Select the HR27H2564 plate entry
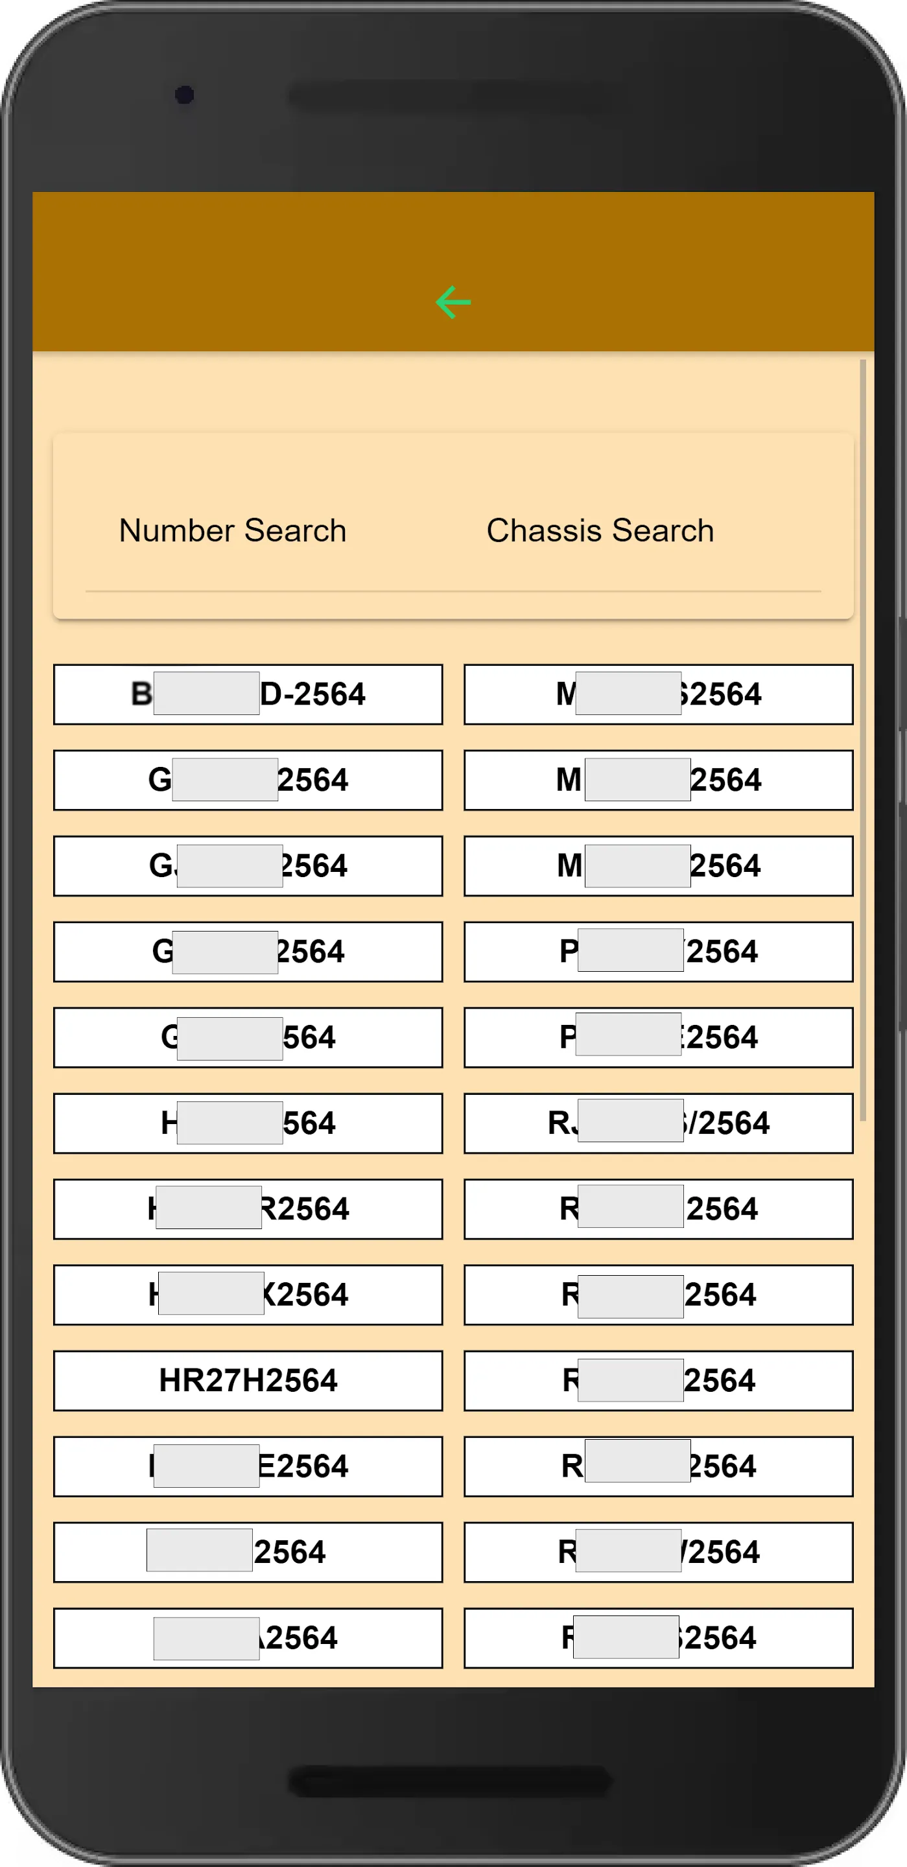Image resolution: width=907 pixels, height=1867 pixels. click(248, 1381)
